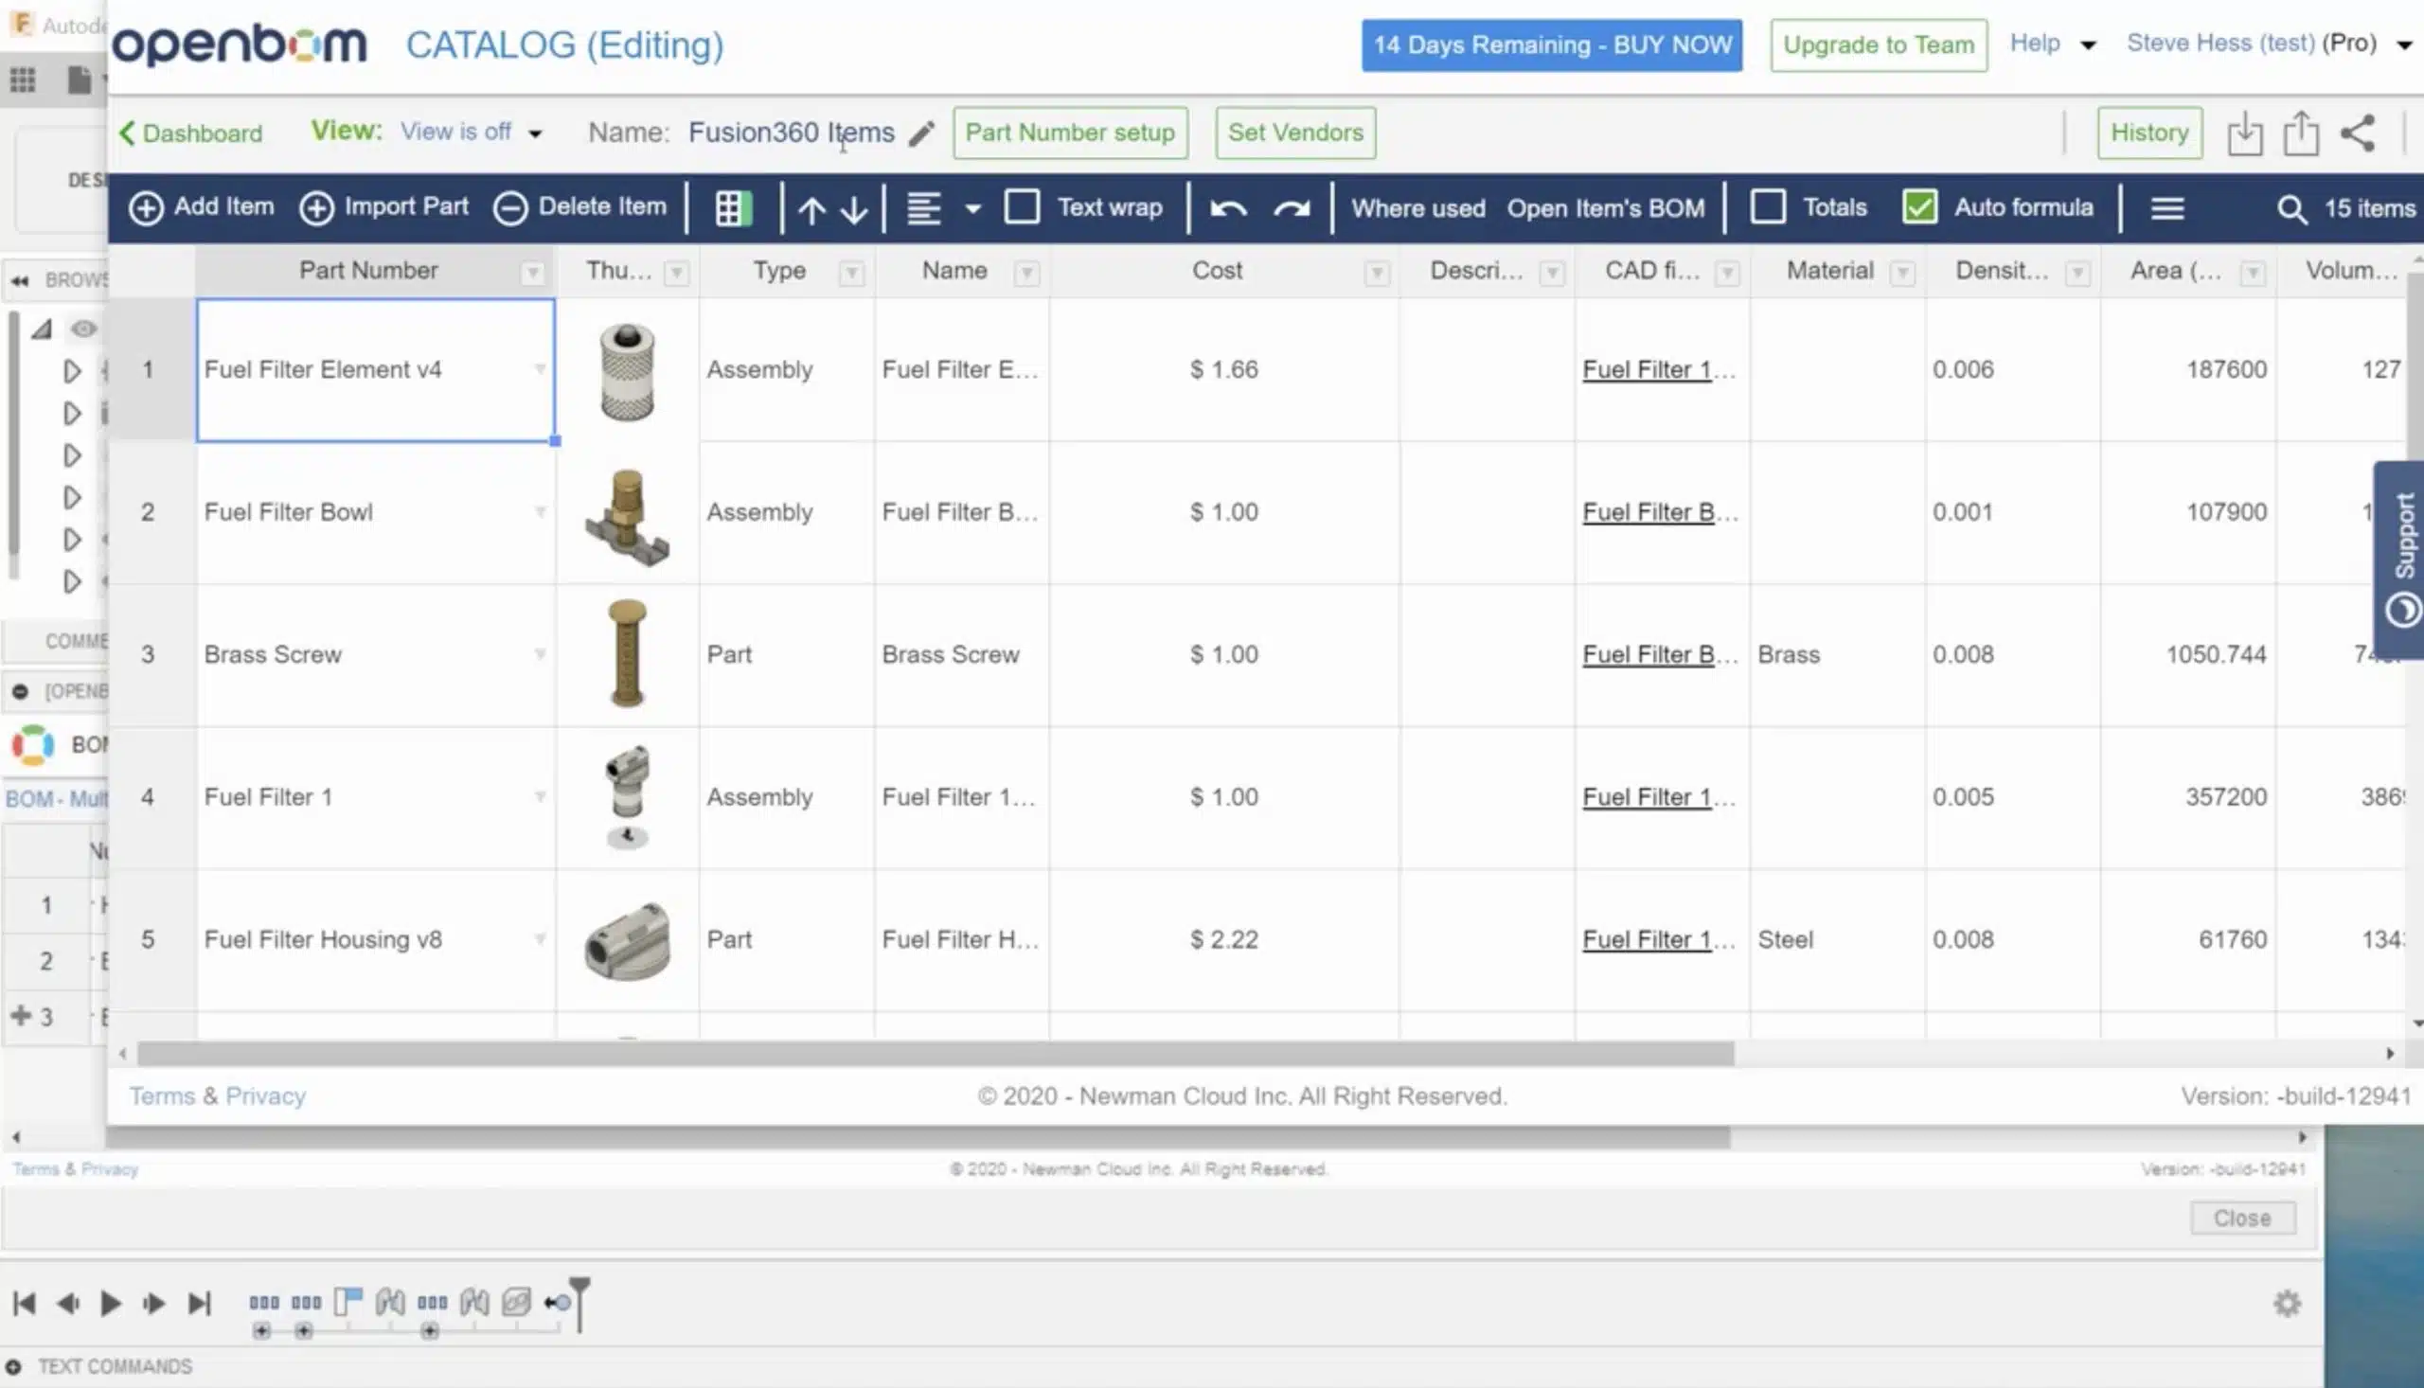Screen dimensions: 2424x1388
Task: Click Part Number setup button
Action: click(x=1071, y=133)
